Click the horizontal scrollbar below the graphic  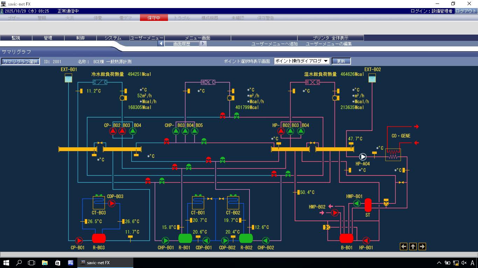[x=239, y=254]
